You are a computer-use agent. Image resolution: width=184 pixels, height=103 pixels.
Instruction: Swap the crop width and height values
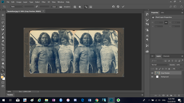click(37, 7)
